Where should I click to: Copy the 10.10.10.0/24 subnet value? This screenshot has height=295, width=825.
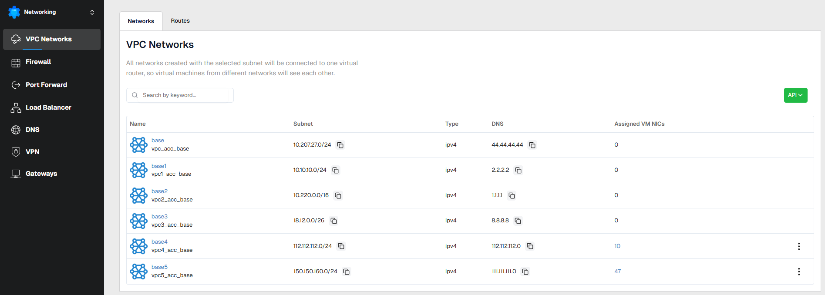click(x=336, y=170)
